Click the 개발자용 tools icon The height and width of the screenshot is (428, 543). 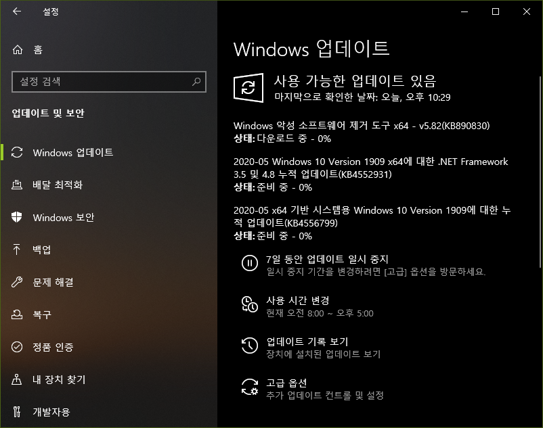click(17, 411)
